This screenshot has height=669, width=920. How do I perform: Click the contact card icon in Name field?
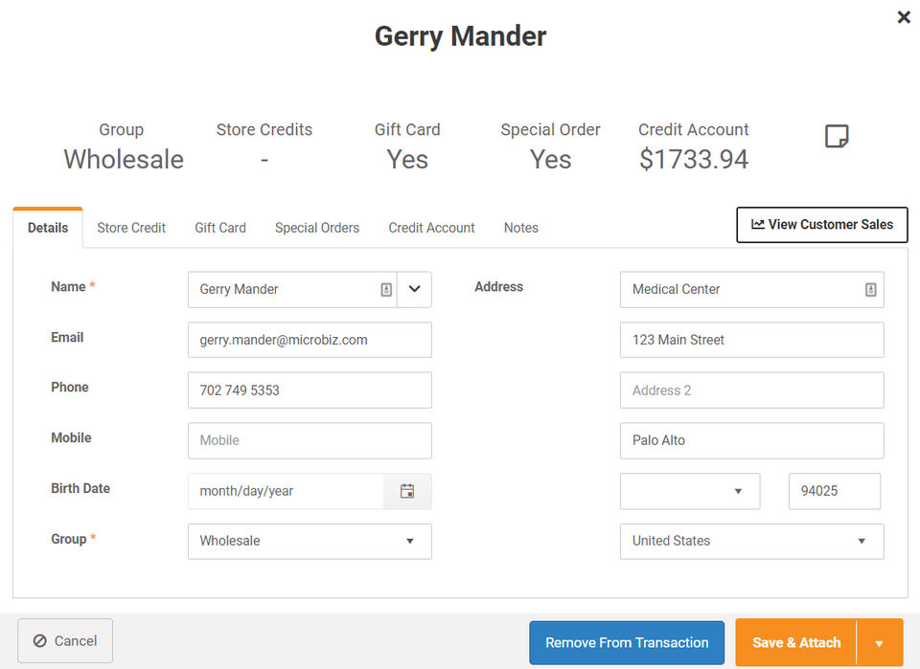coord(386,289)
